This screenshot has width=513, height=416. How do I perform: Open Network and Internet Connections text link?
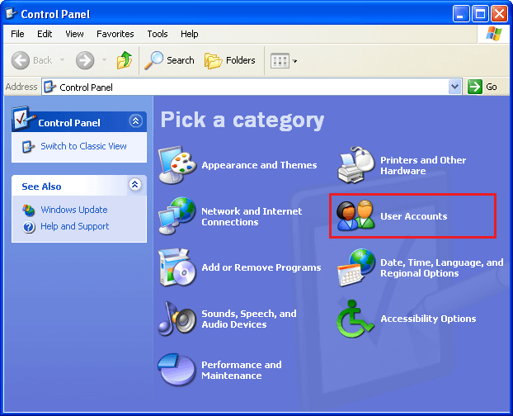[x=252, y=216]
